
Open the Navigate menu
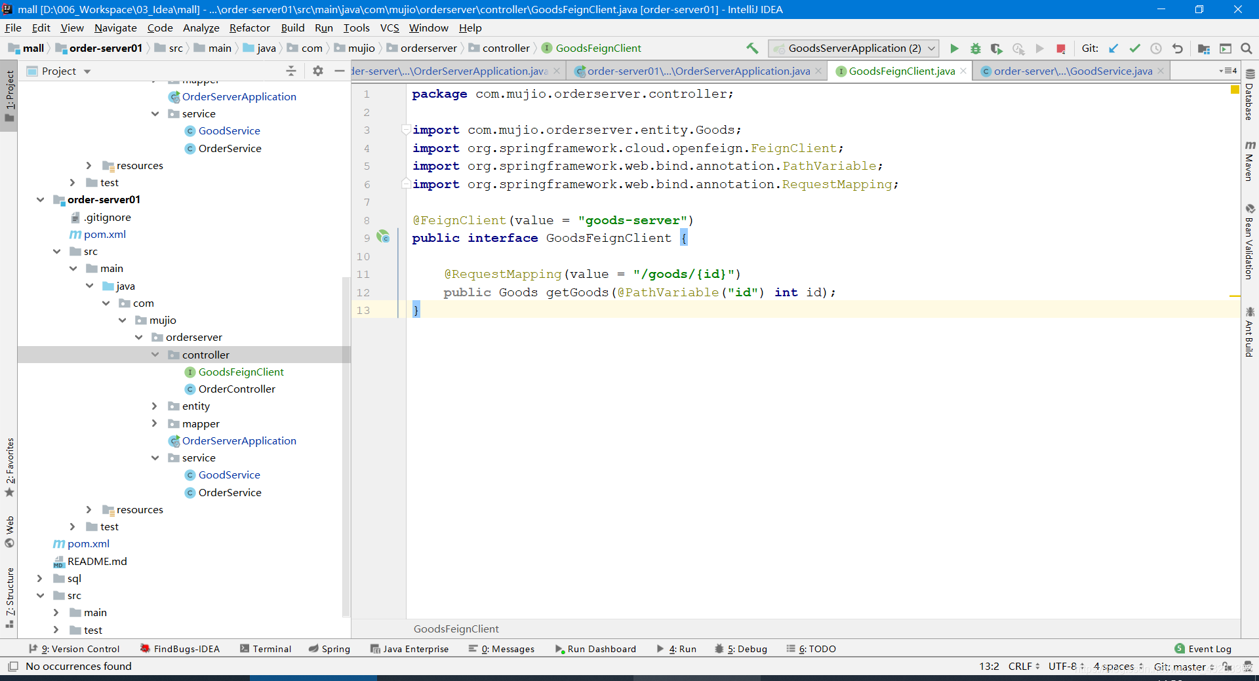click(x=115, y=28)
